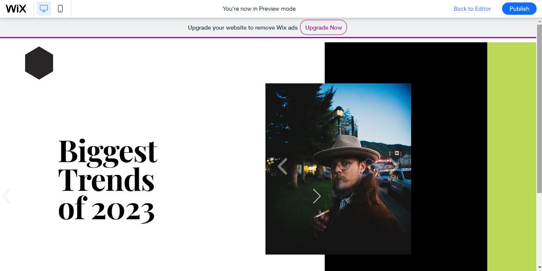Click the gray left chevron on the photo
Viewport: 542px width, 271px height.
pos(282,166)
